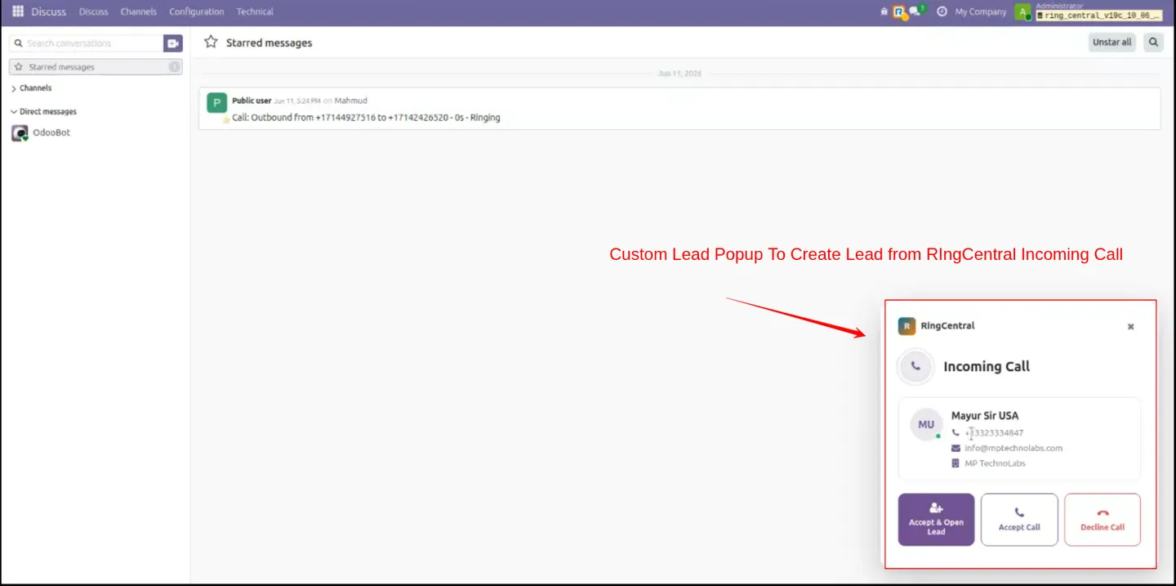Click the Public user author name
The image size is (1176, 586).
click(252, 101)
